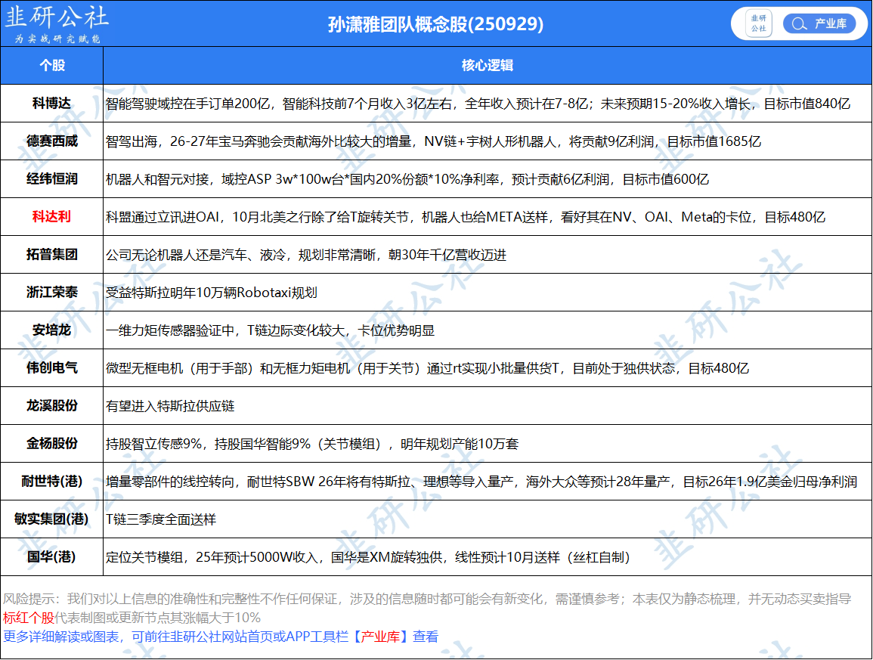Screen dimensions: 873x660
Task: Open the red-highlighted 科达利 stock
Action: tap(51, 217)
